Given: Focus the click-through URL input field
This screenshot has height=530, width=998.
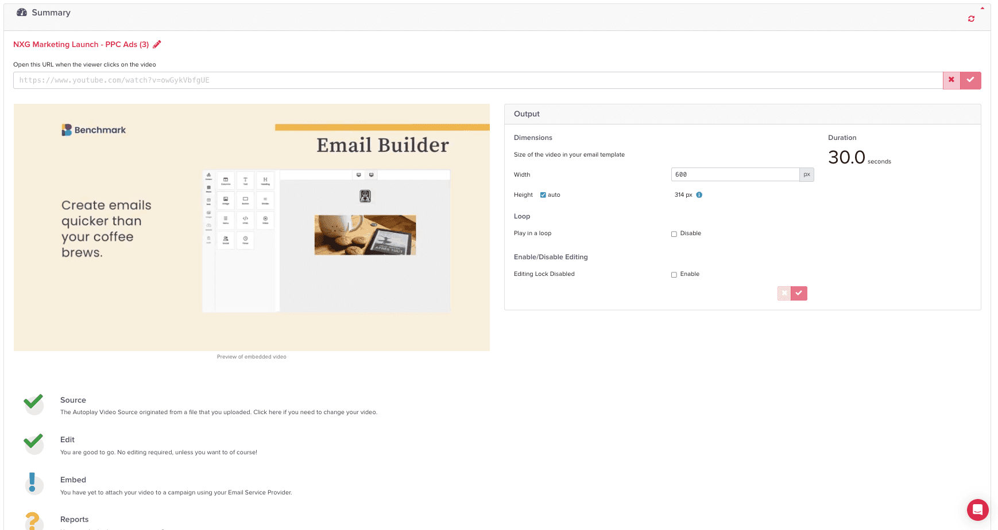Looking at the screenshot, I should (478, 80).
